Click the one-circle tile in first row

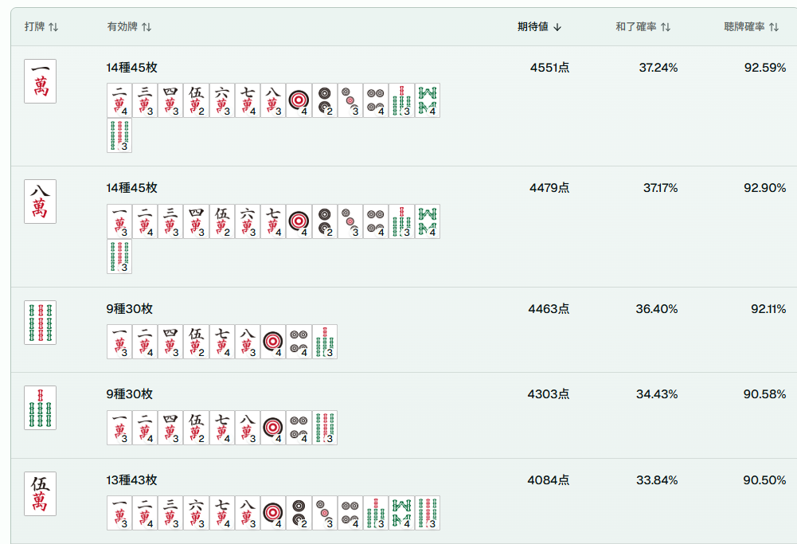[x=299, y=100]
